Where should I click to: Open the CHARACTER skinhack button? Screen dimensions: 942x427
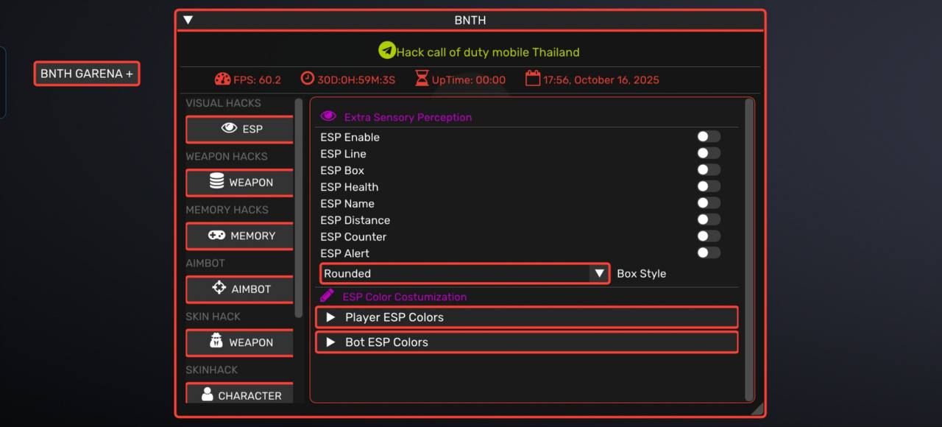point(240,395)
